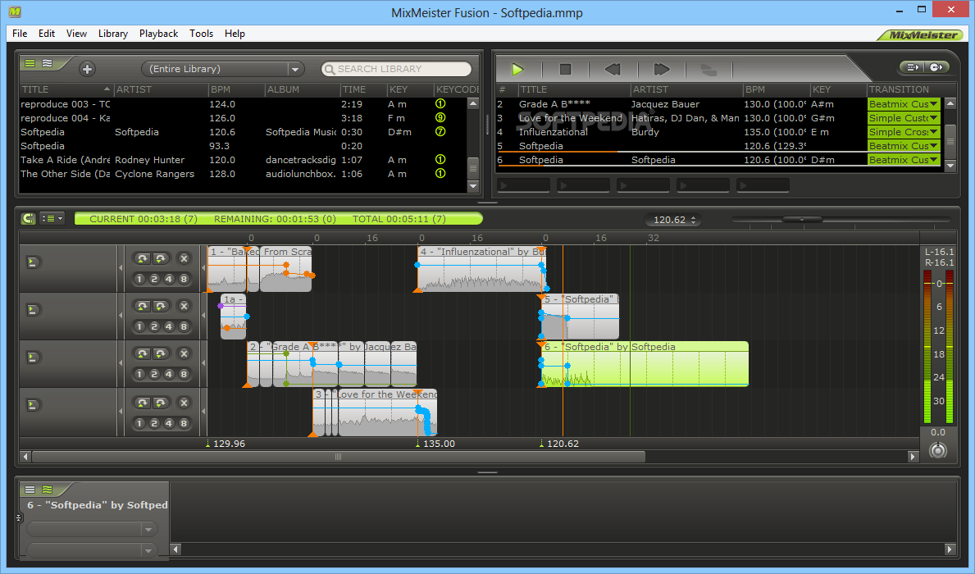975x574 pixels.
Task: Open transition dropdown for Influenzational row
Action: (934, 132)
